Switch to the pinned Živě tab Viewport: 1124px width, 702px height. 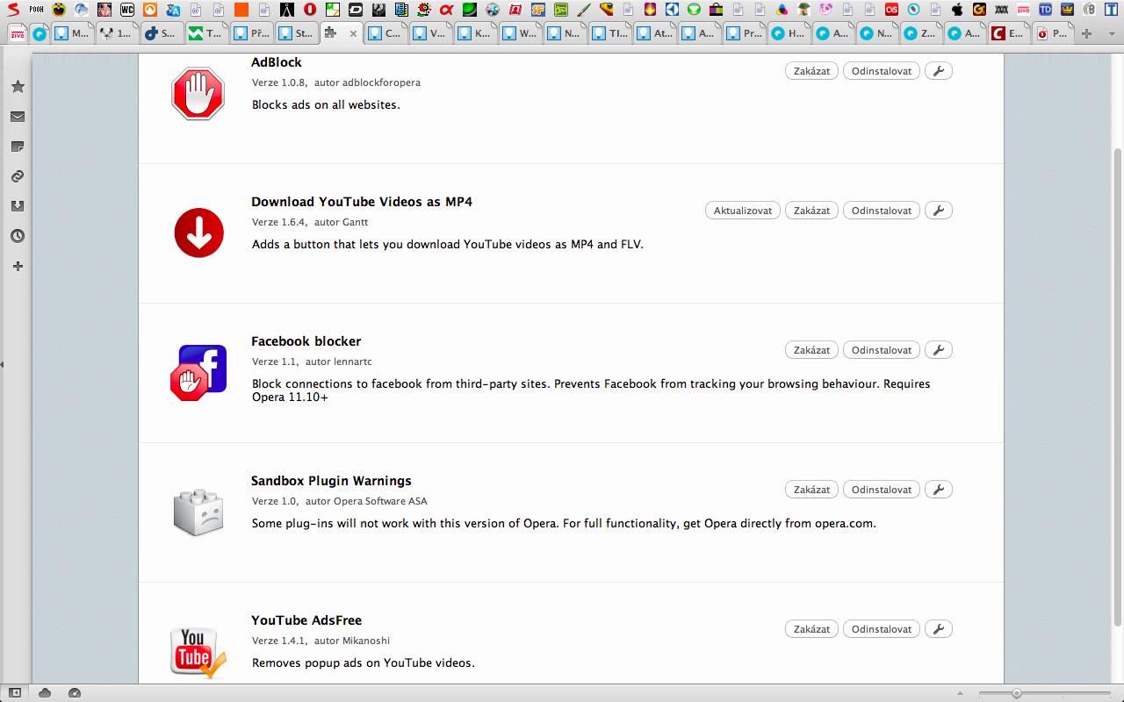click(x=18, y=33)
